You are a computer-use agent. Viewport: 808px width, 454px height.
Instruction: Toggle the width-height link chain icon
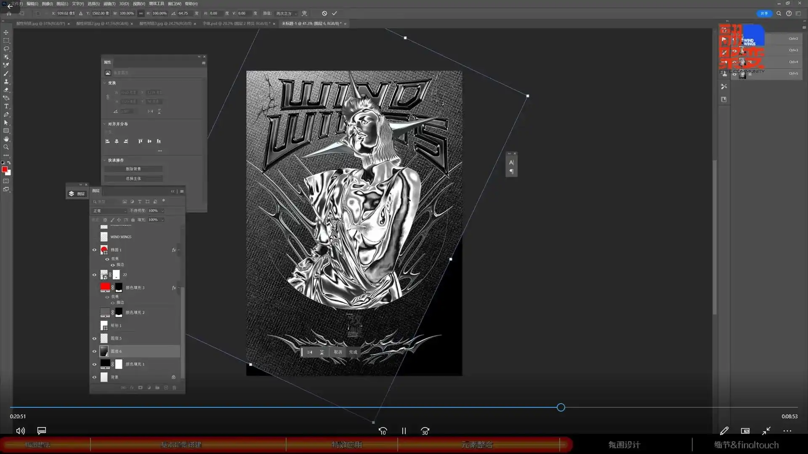(141, 13)
